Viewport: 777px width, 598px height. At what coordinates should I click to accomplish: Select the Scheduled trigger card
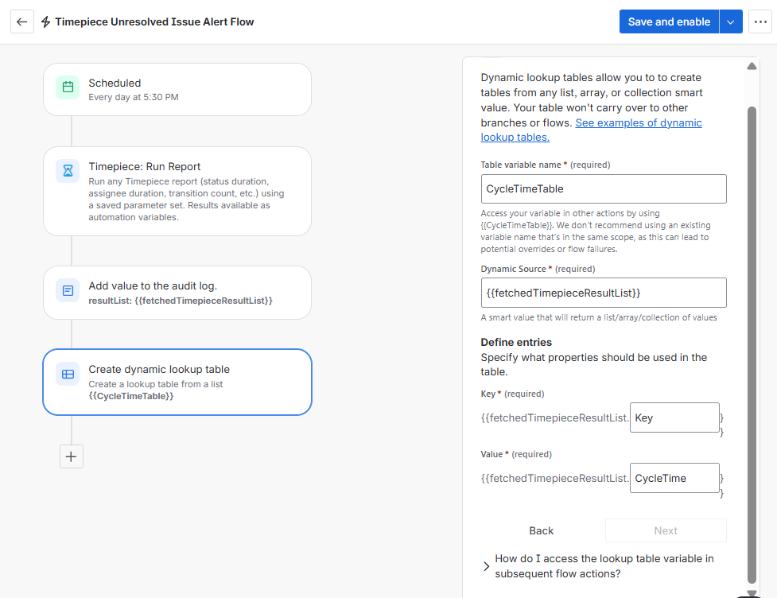tap(177, 90)
